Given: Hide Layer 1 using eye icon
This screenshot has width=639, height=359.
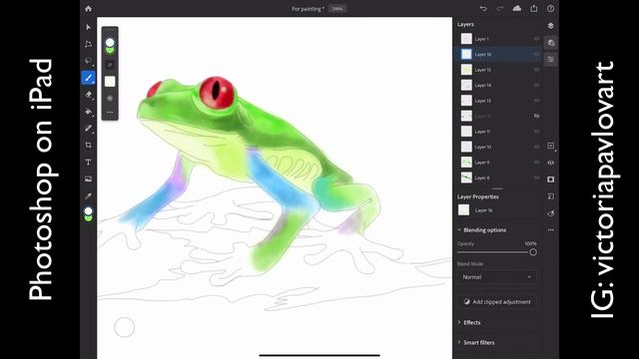Looking at the screenshot, I should [x=536, y=39].
